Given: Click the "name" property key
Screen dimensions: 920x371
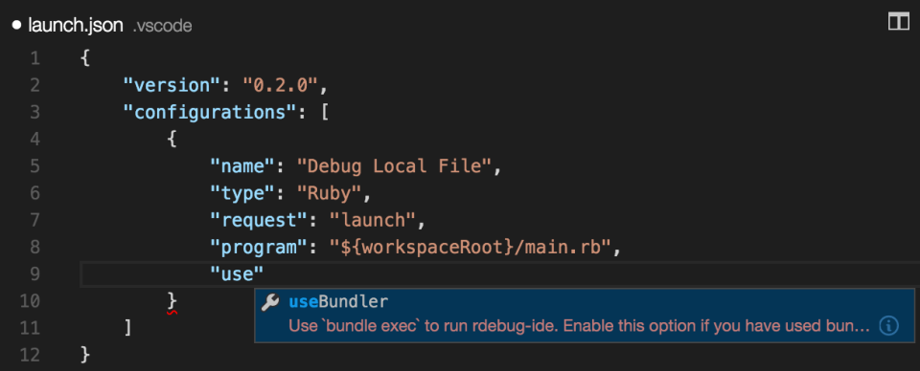Looking at the screenshot, I should click(242, 166).
